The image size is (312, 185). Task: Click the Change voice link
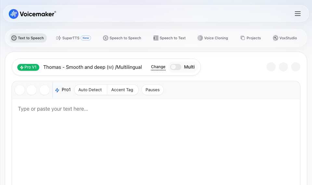point(158,67)
